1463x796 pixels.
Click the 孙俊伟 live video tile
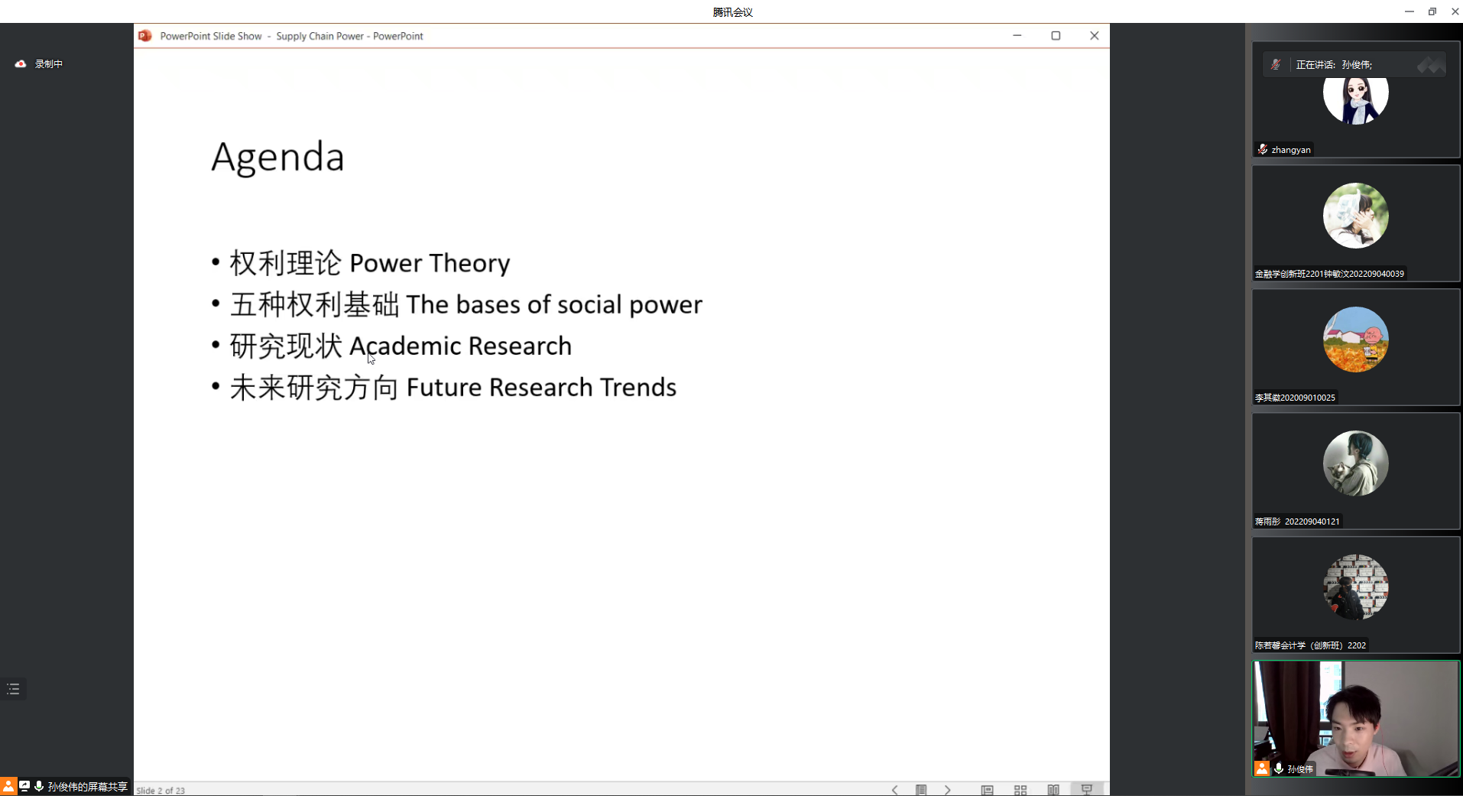click(x=1355, y=719)
